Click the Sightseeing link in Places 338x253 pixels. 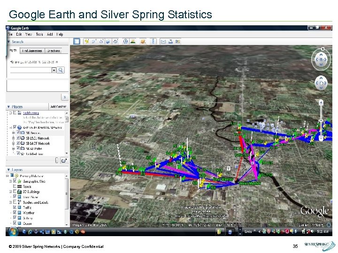[31, 113]
